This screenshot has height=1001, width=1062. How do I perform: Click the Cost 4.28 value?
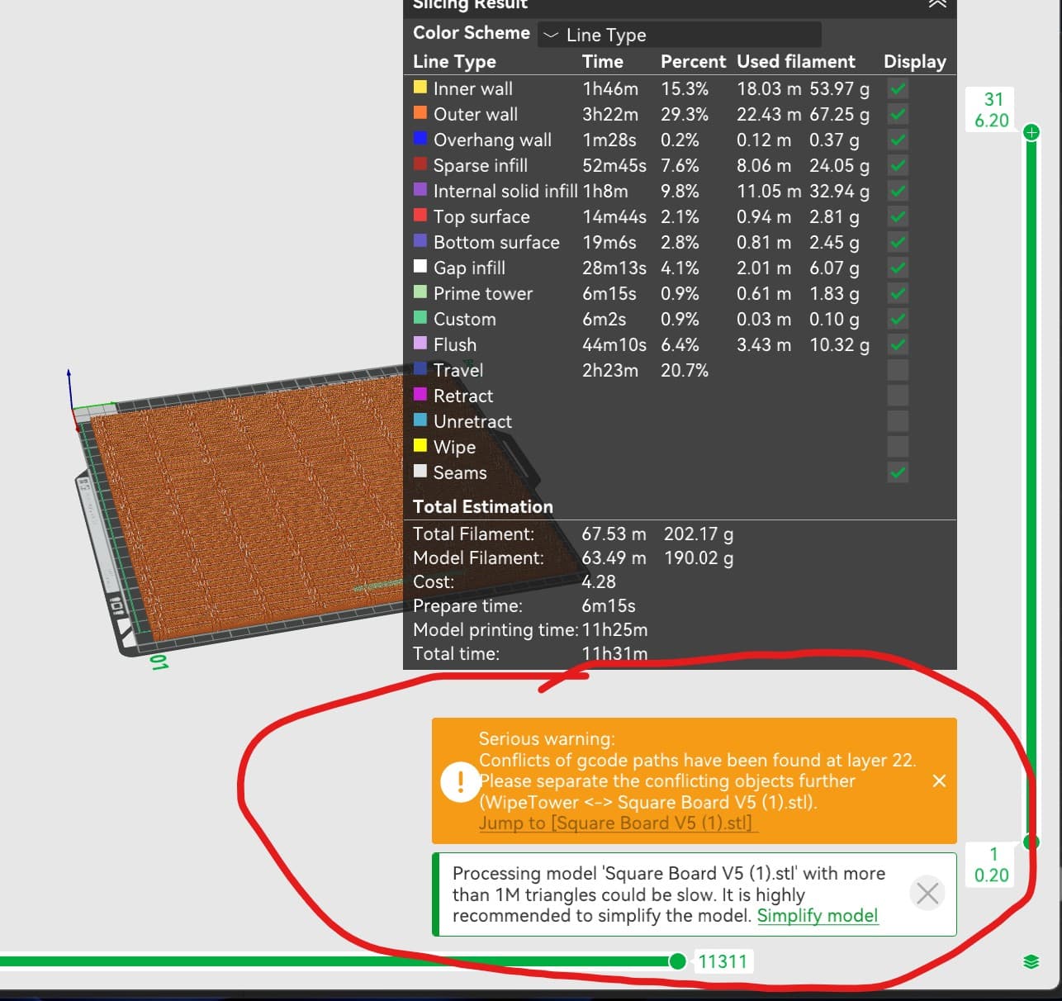(599, 581)
